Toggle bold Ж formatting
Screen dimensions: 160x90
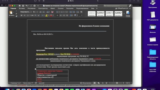[21, 15]
